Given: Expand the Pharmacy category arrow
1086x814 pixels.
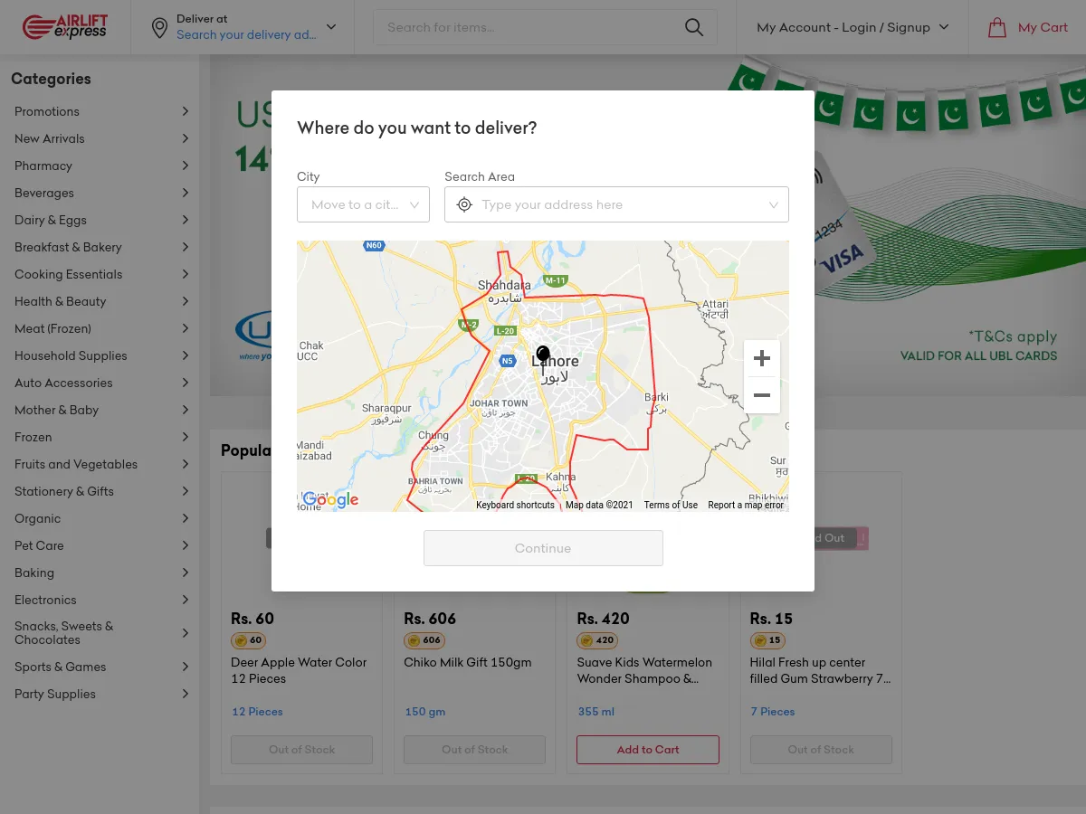Looking at the screenshot, I should (185, 166).
